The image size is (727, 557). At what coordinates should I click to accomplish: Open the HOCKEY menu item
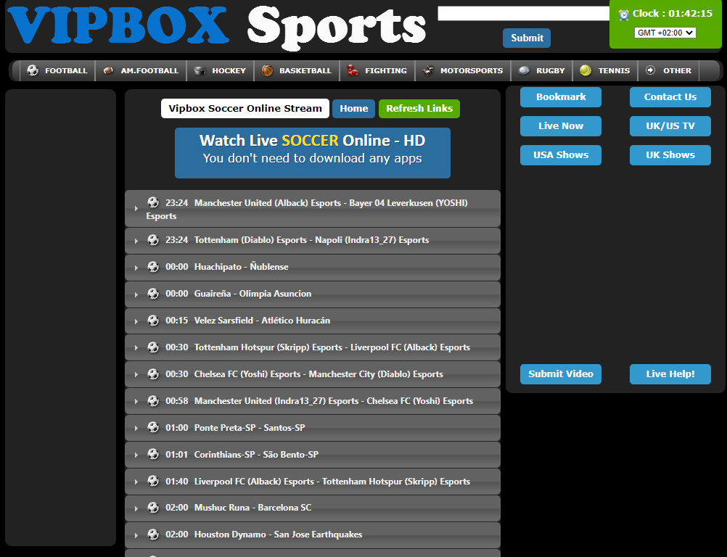[221, 70]
